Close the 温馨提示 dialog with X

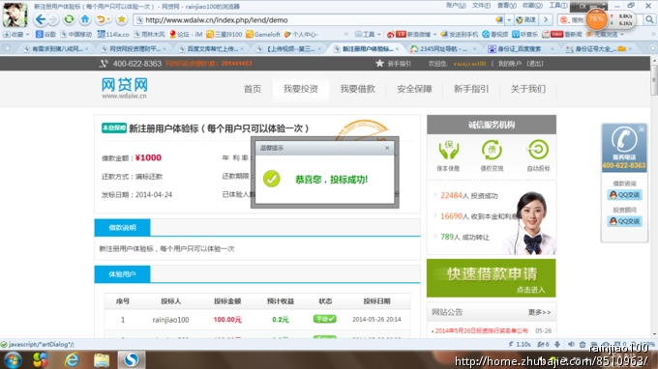click(387, 148)
